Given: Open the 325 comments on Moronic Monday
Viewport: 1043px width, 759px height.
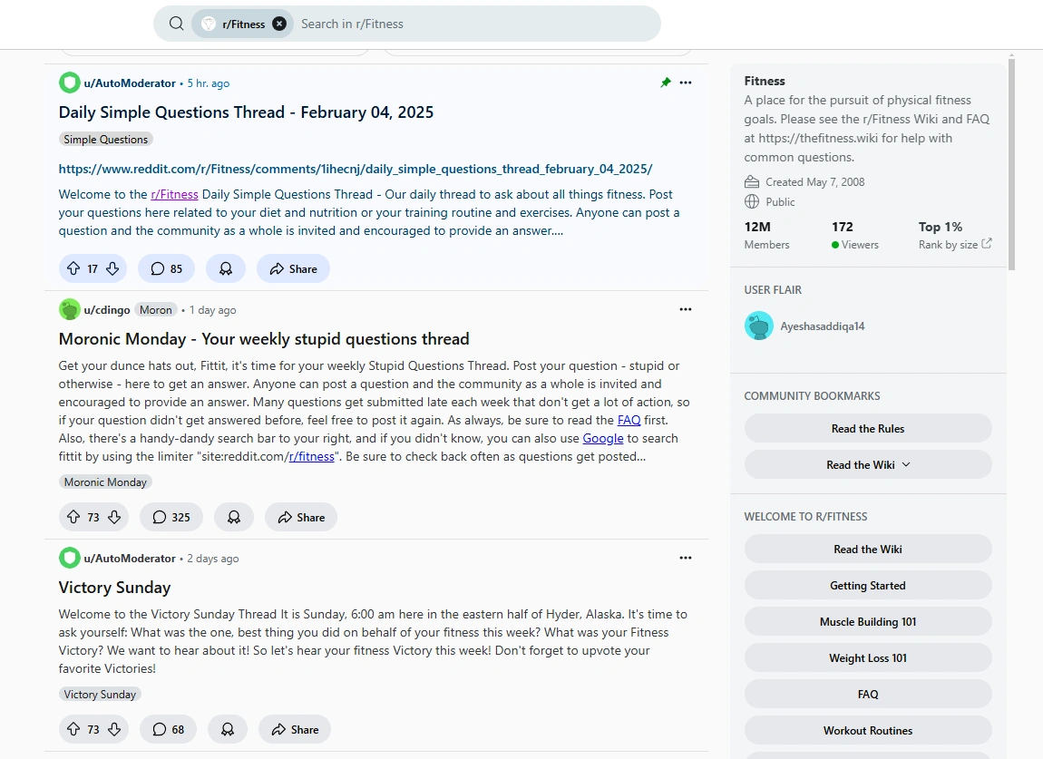Looking at the screenshot, I should pyautogui.click(x=171, y=517).
